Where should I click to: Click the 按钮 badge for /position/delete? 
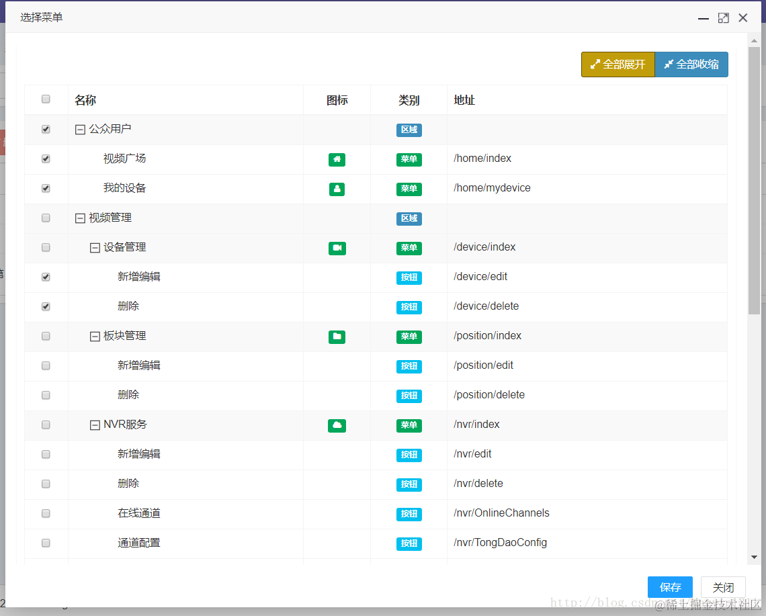(409, 396)
